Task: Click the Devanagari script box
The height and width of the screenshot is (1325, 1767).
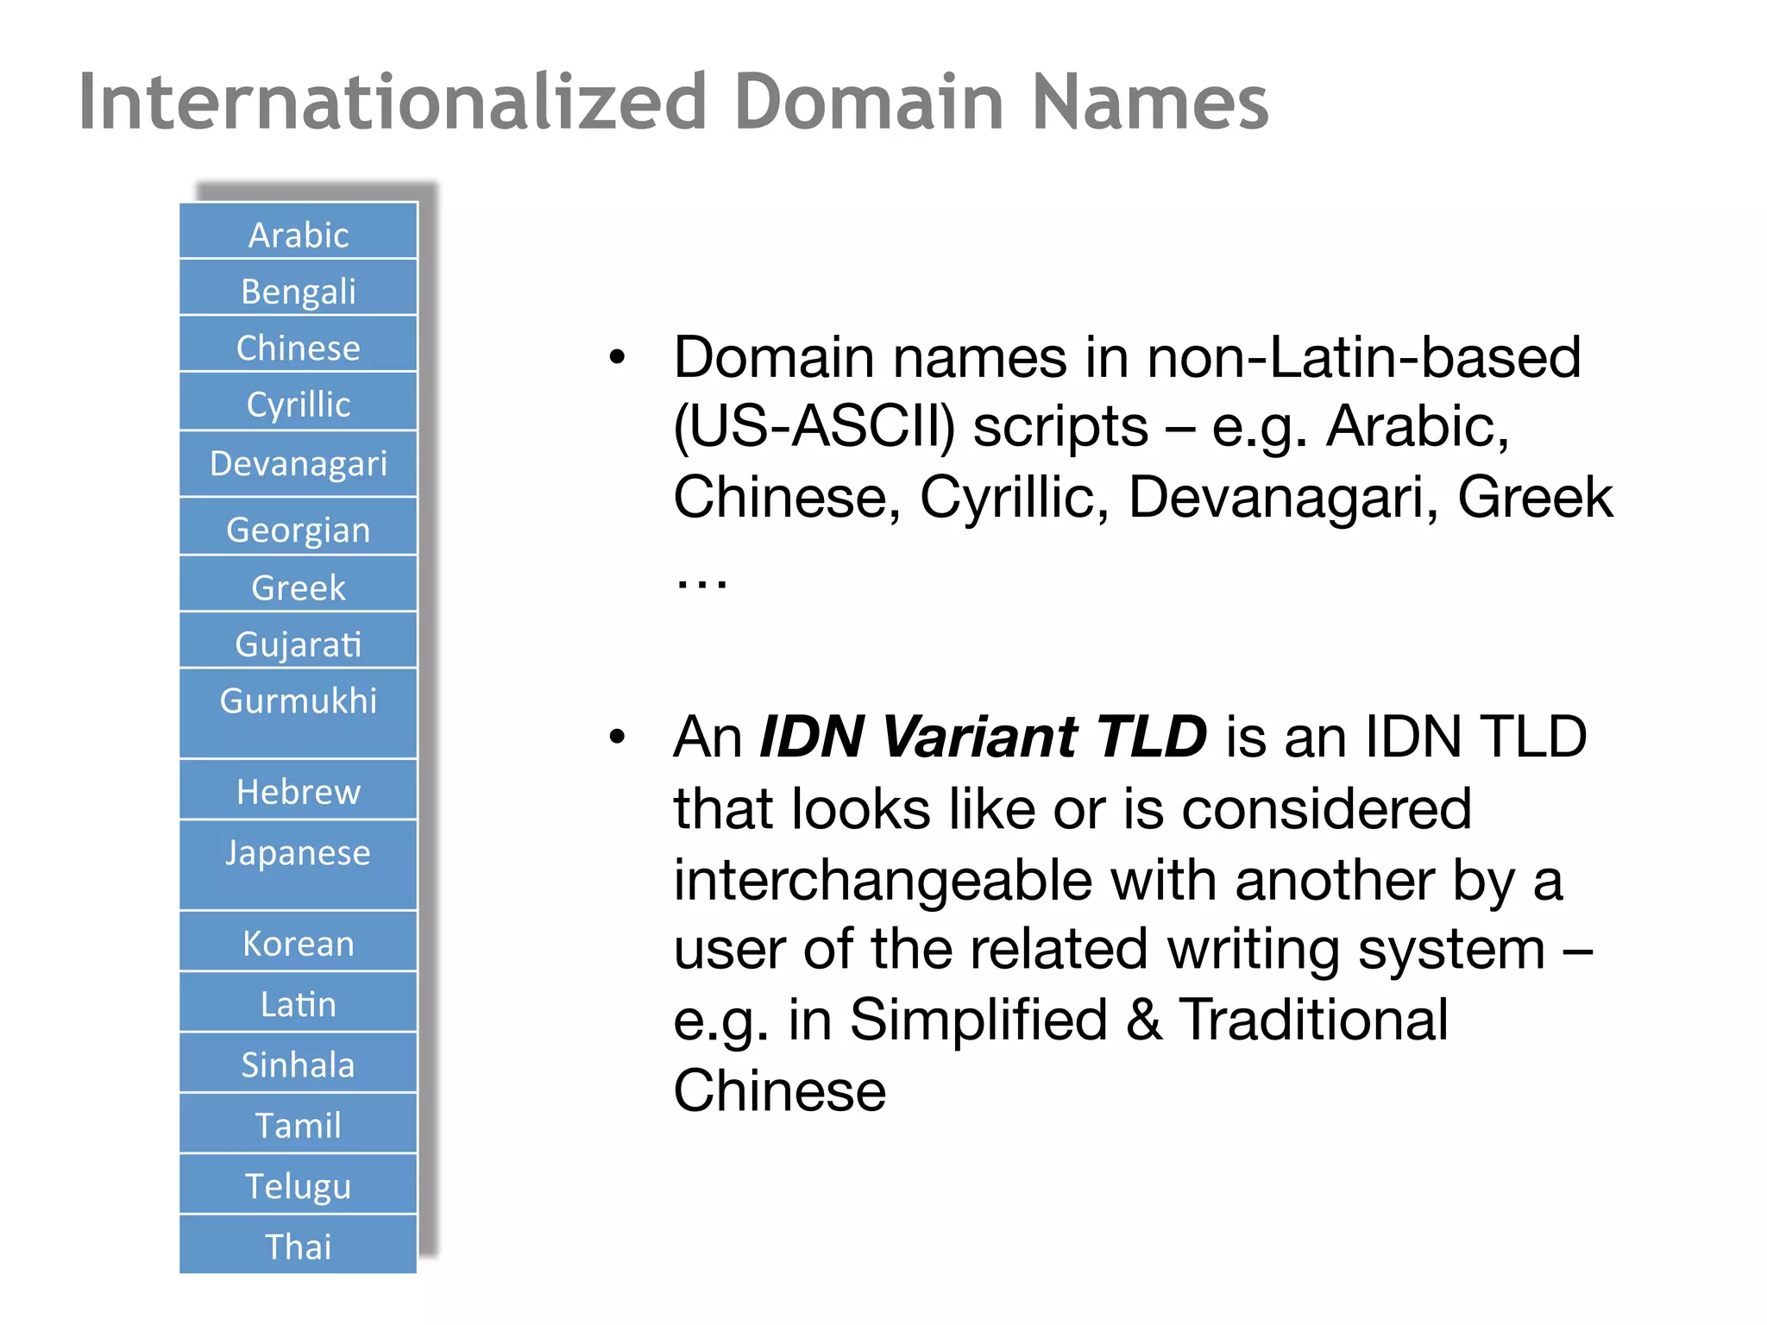Action: point(299,464)
